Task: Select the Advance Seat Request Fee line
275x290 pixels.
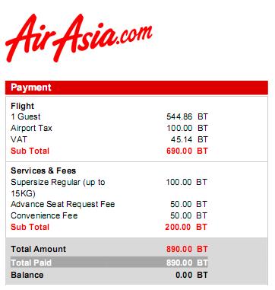Action: tap(63, 204)
